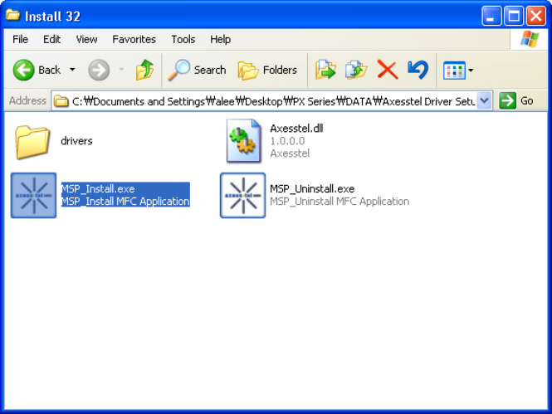Open the Views button menu
Image resolution: width=552 pixels, height=414 pixels.
pos(457,71)
